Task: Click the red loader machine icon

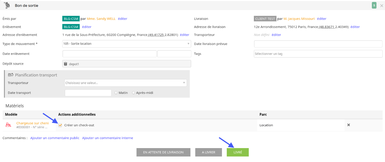Action: pos(9,125)
